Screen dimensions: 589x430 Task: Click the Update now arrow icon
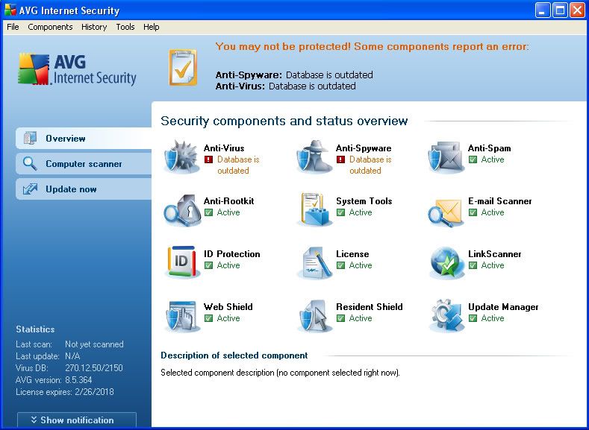click(x=30, y=189)
